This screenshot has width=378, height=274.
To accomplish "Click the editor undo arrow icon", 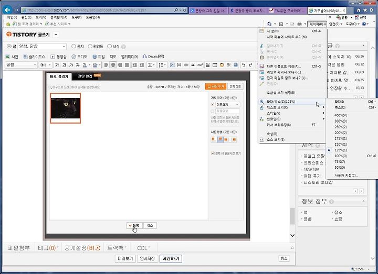I will (x=244, y=65).
